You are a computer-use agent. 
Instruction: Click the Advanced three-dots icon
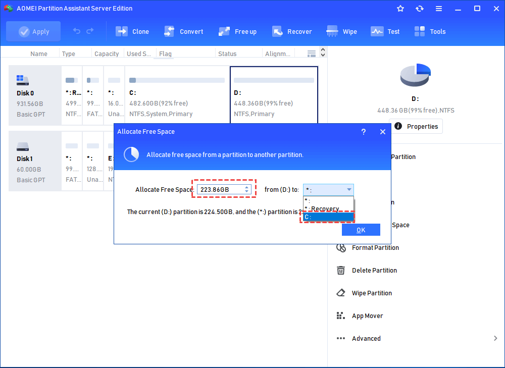click(341, 338)
